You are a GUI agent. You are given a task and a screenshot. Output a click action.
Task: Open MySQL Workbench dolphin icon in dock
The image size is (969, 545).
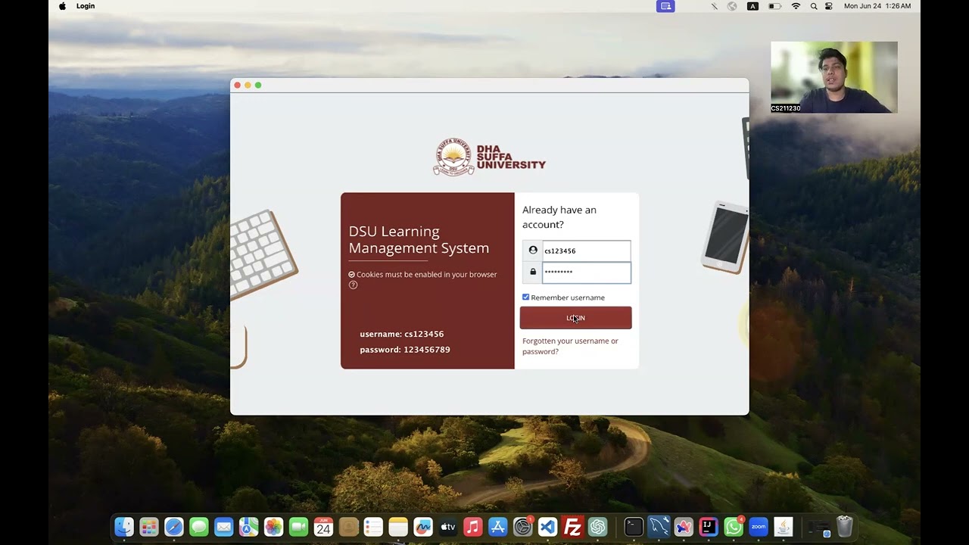coord(659,527)
